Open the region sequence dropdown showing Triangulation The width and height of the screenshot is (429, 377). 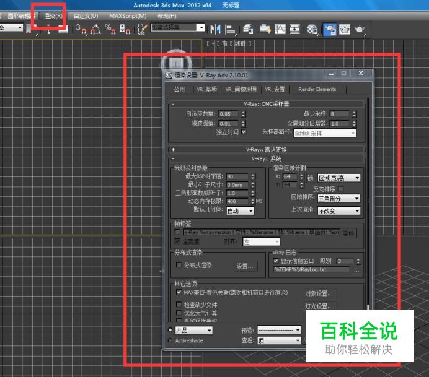pos(338,199)
